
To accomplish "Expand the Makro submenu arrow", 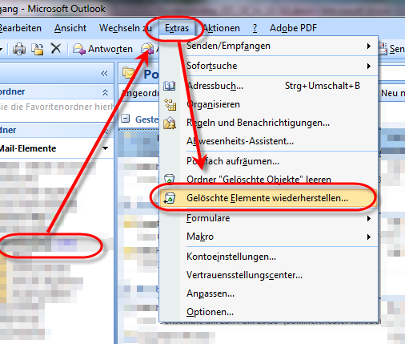I will [x=369, y=237].
